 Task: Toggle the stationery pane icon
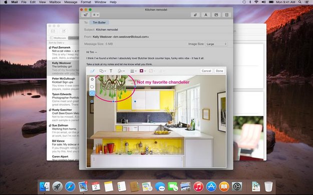pyautogui.click(x=226, y=14)
